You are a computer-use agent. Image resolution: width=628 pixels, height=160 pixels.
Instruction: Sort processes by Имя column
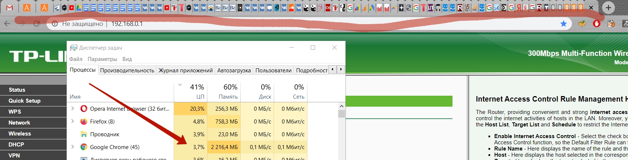(121, 91)
